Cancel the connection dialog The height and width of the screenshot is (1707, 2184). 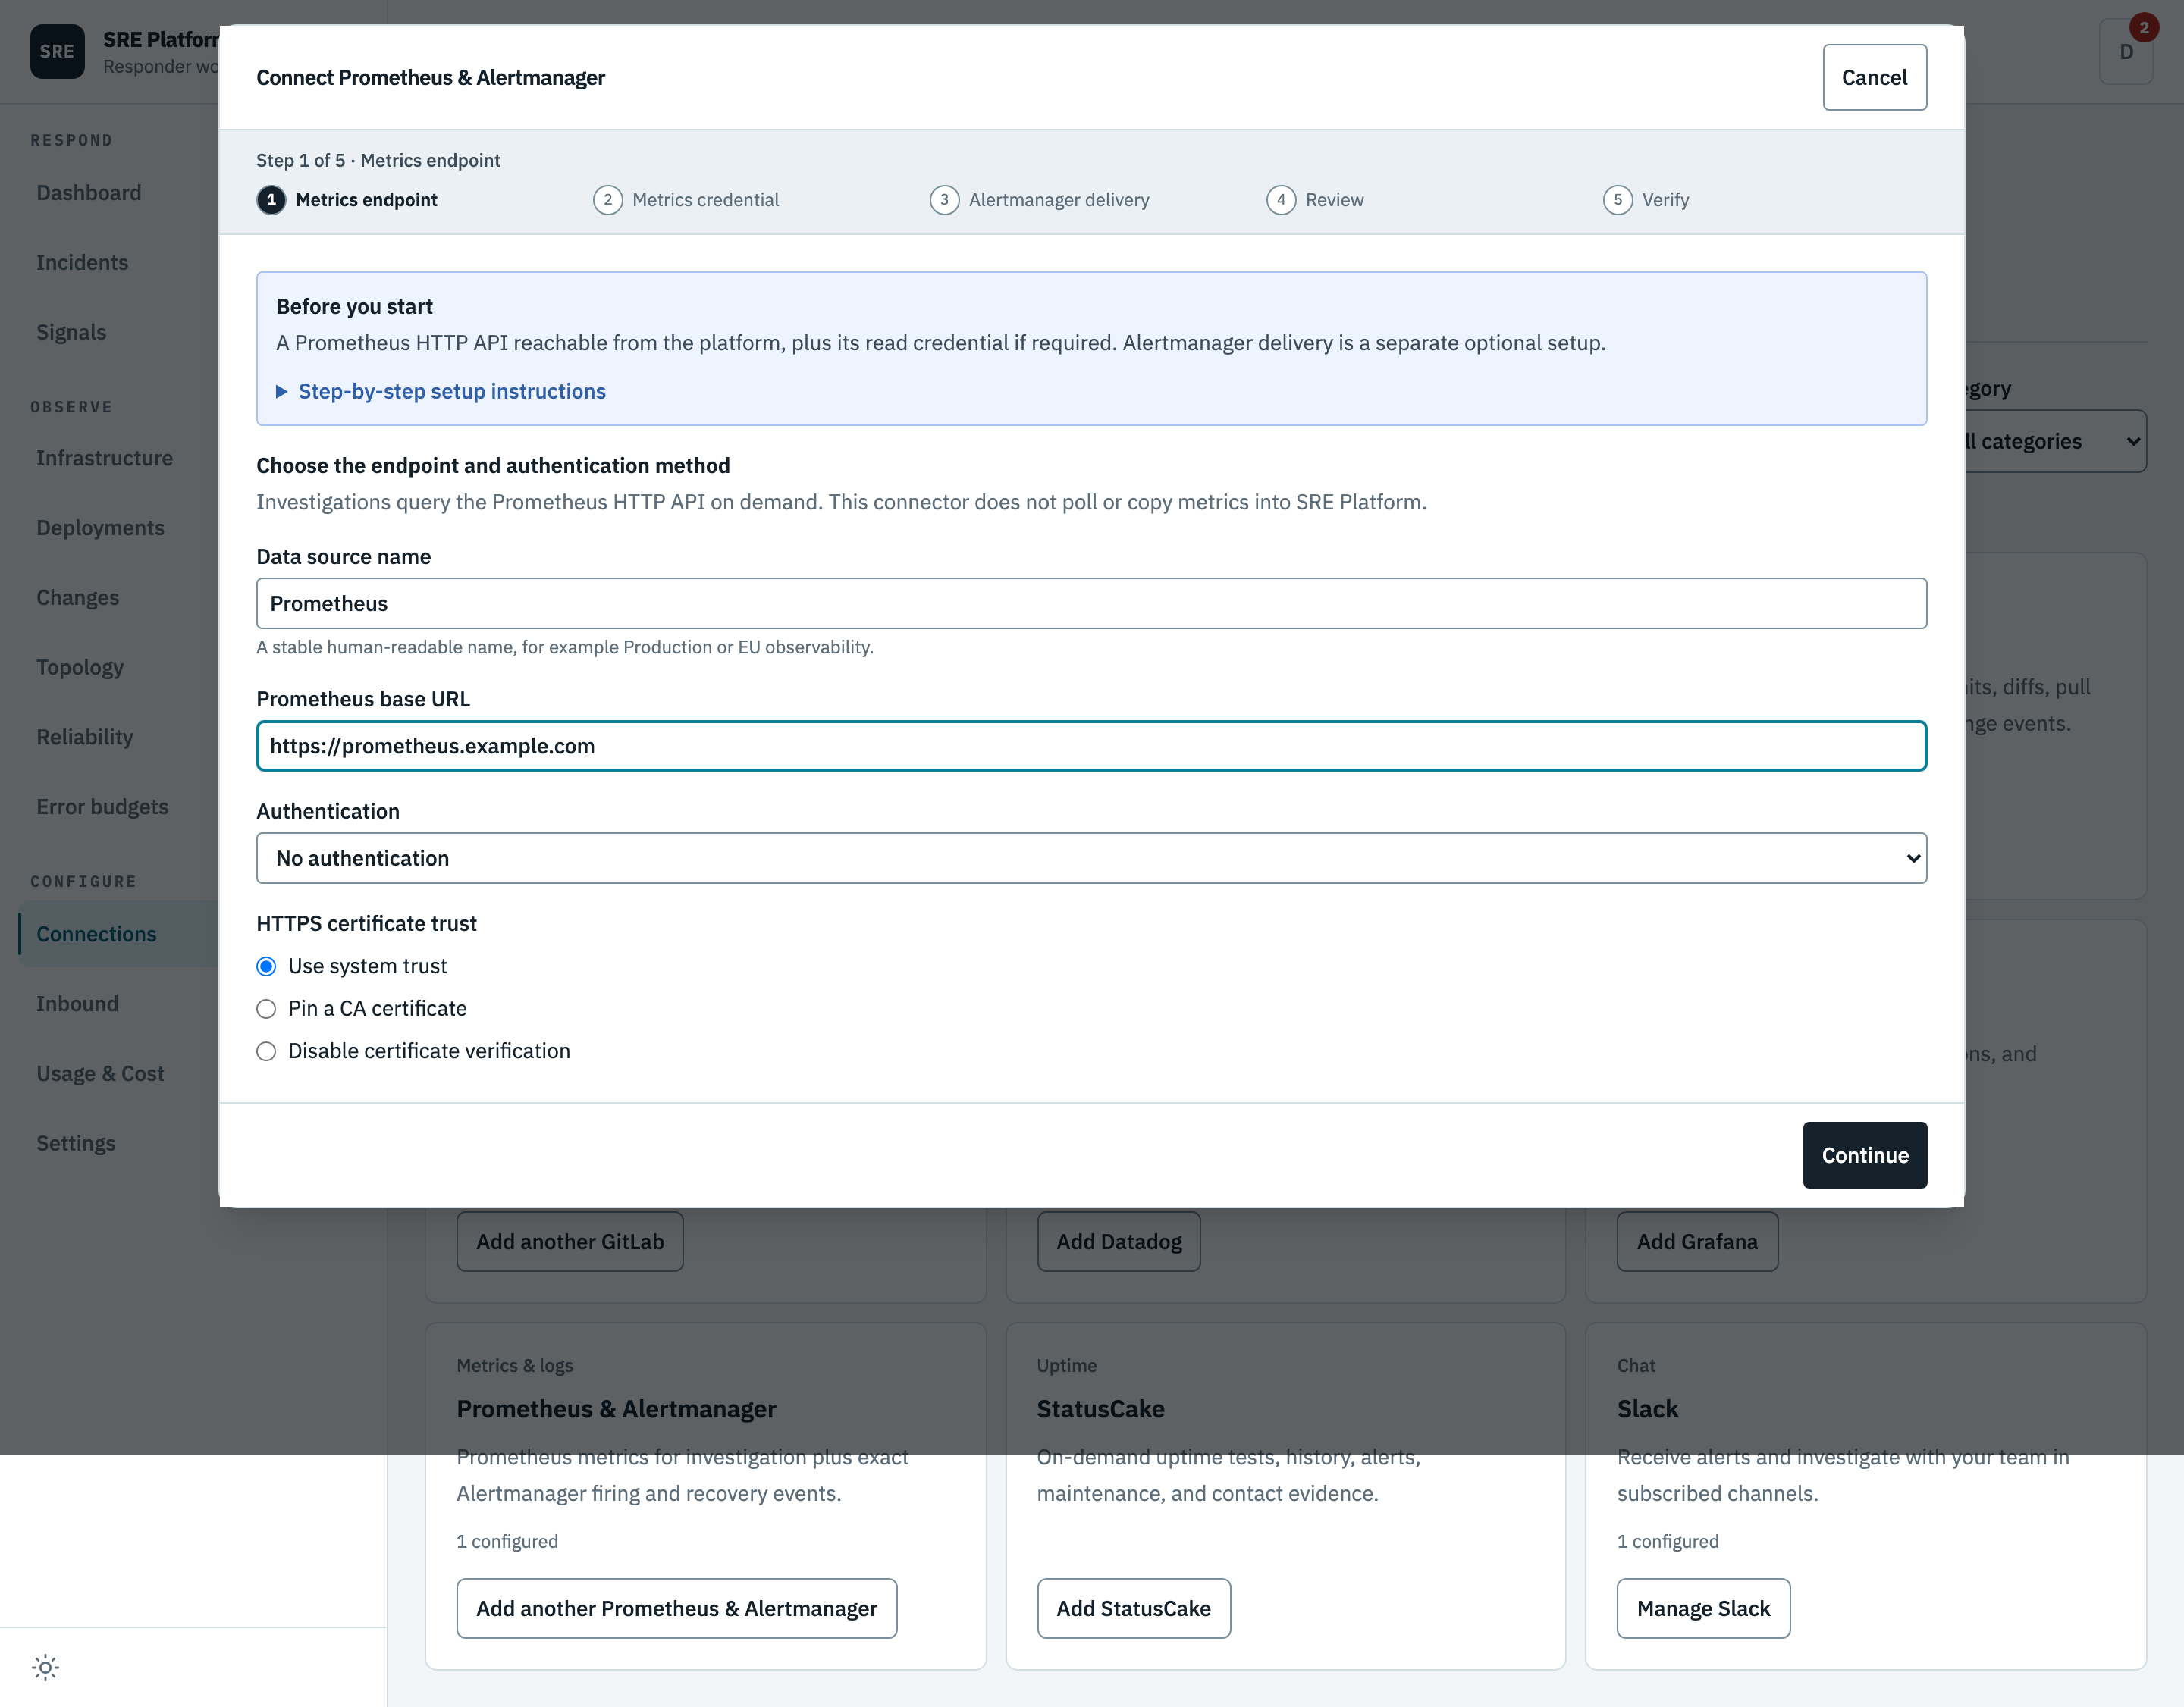(x=1874, y=77)
